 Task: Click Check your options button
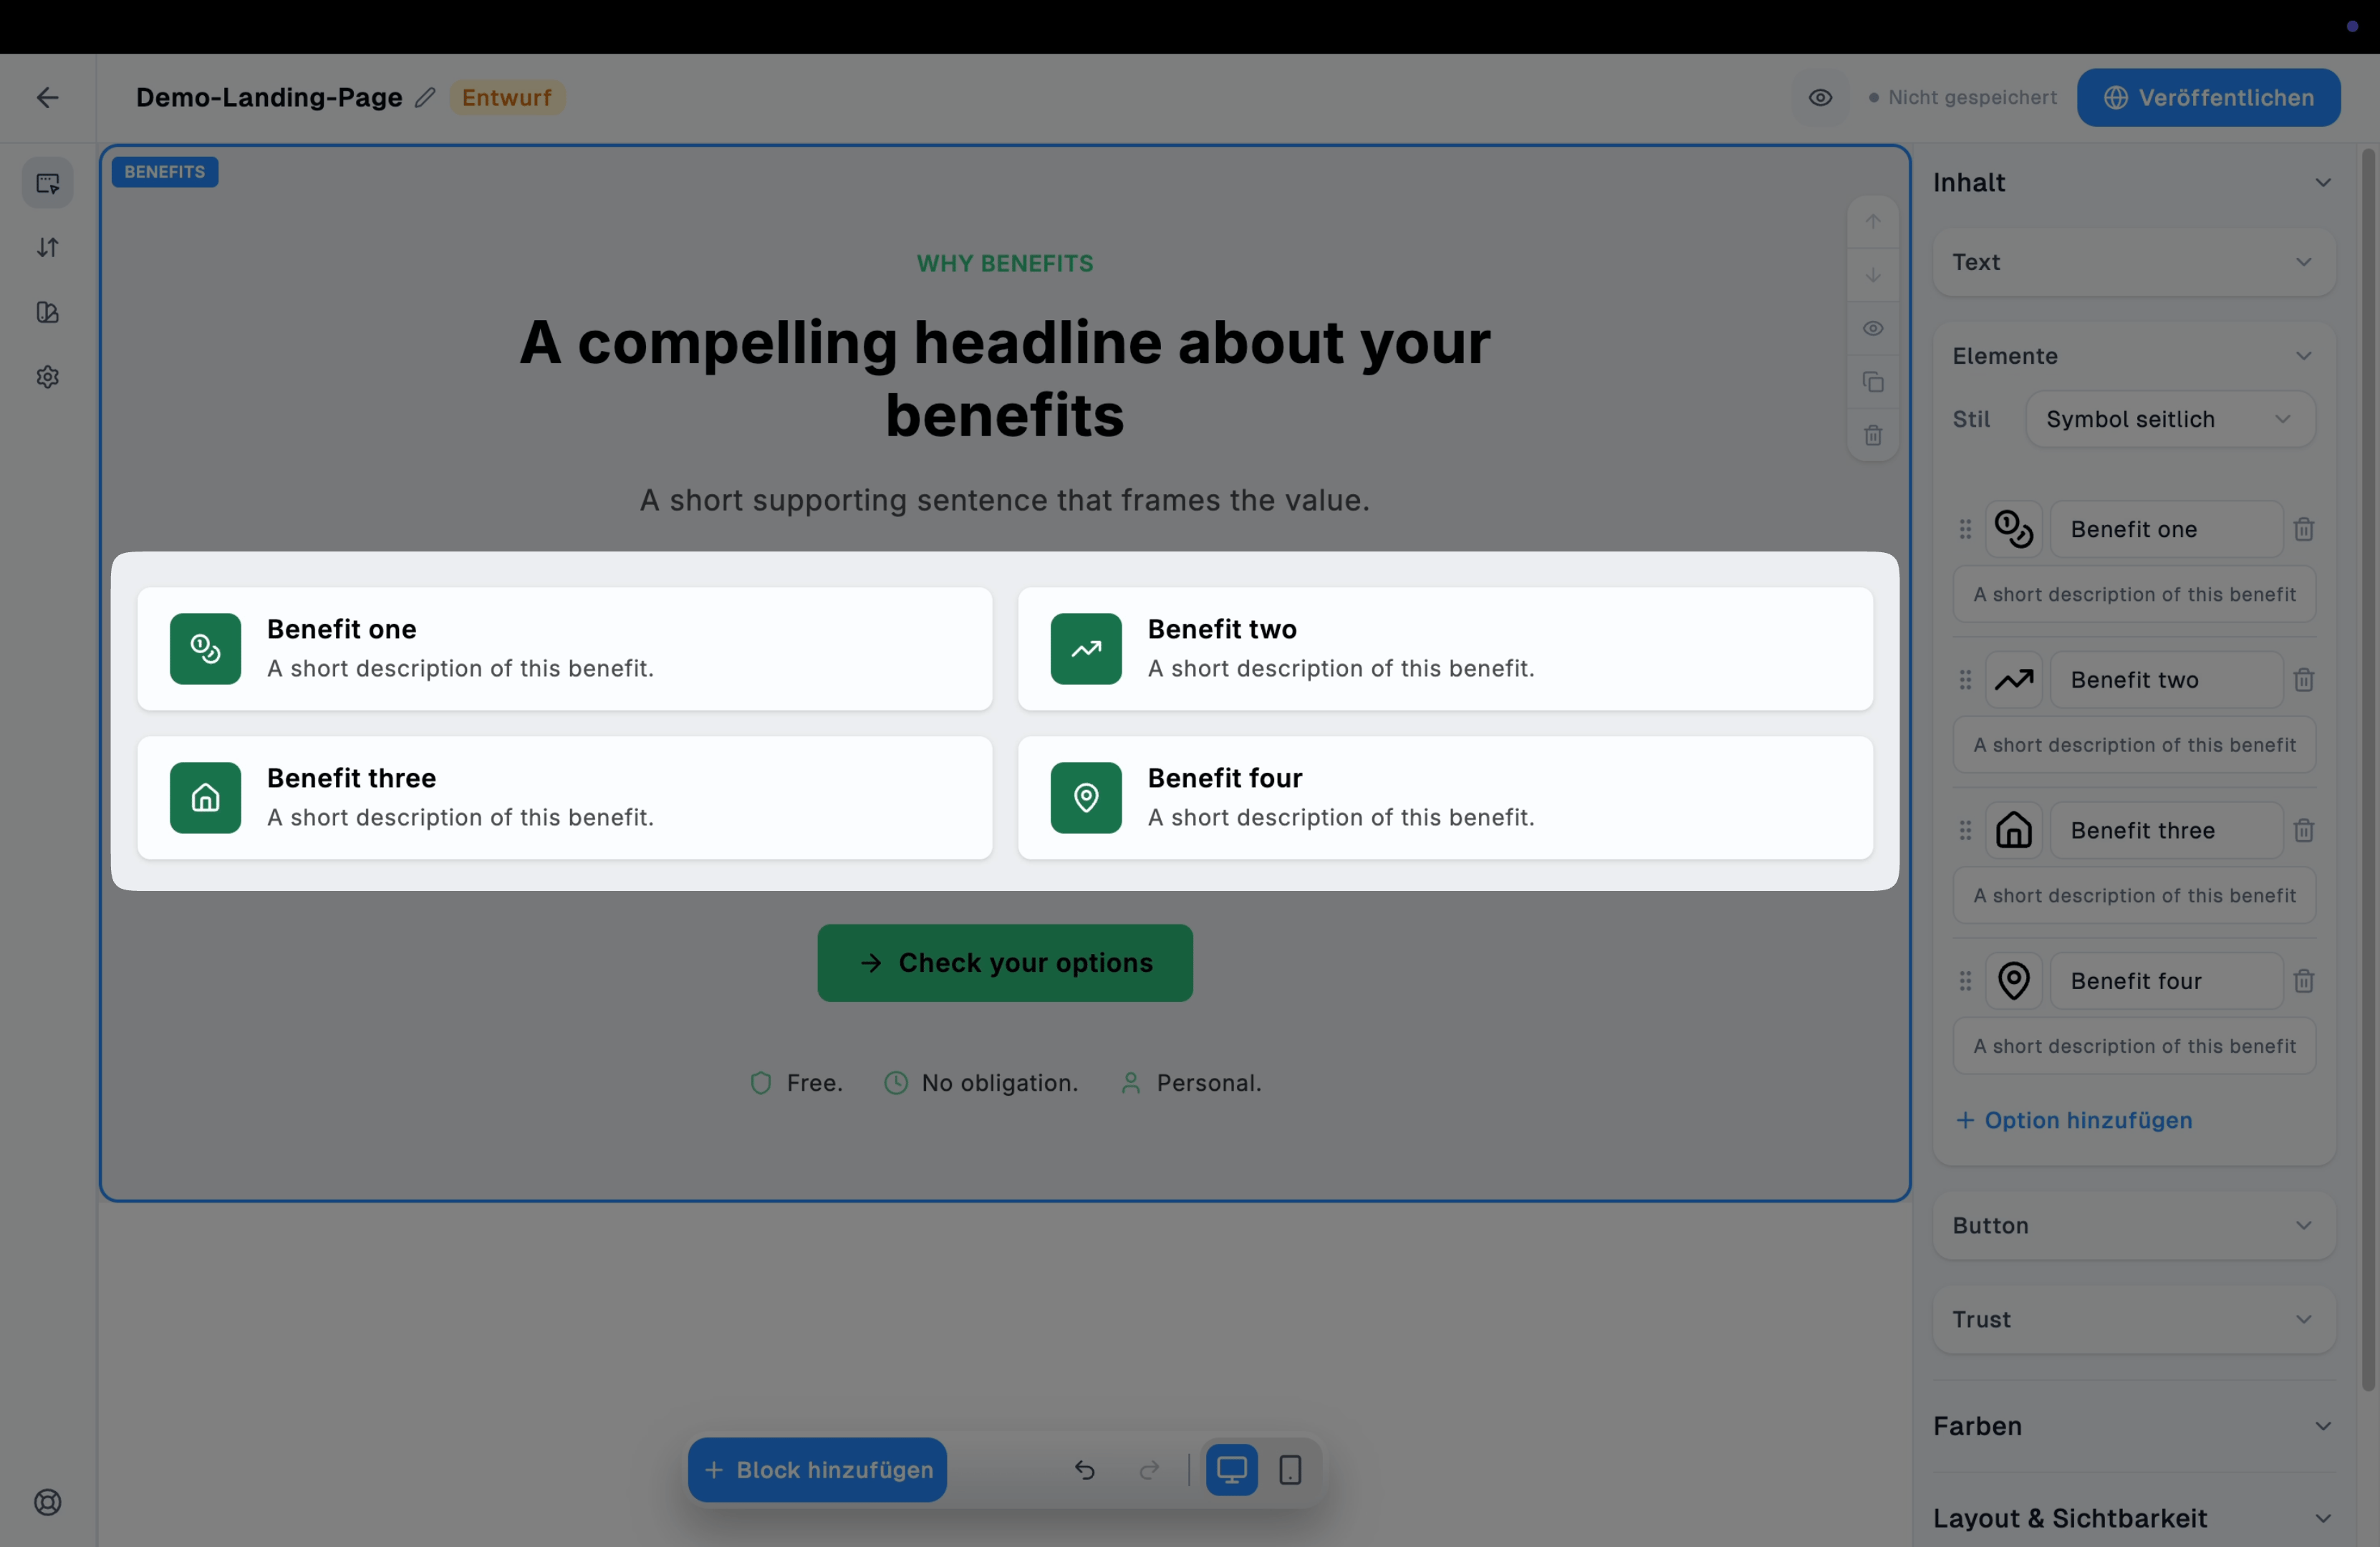[1004, 963]
